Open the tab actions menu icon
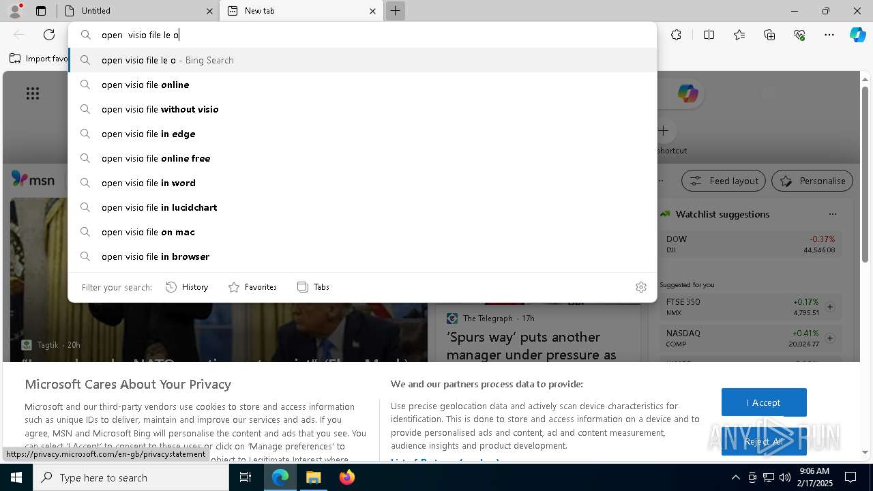873x491 pixels. pyautogui.click(x=41, y=11)
